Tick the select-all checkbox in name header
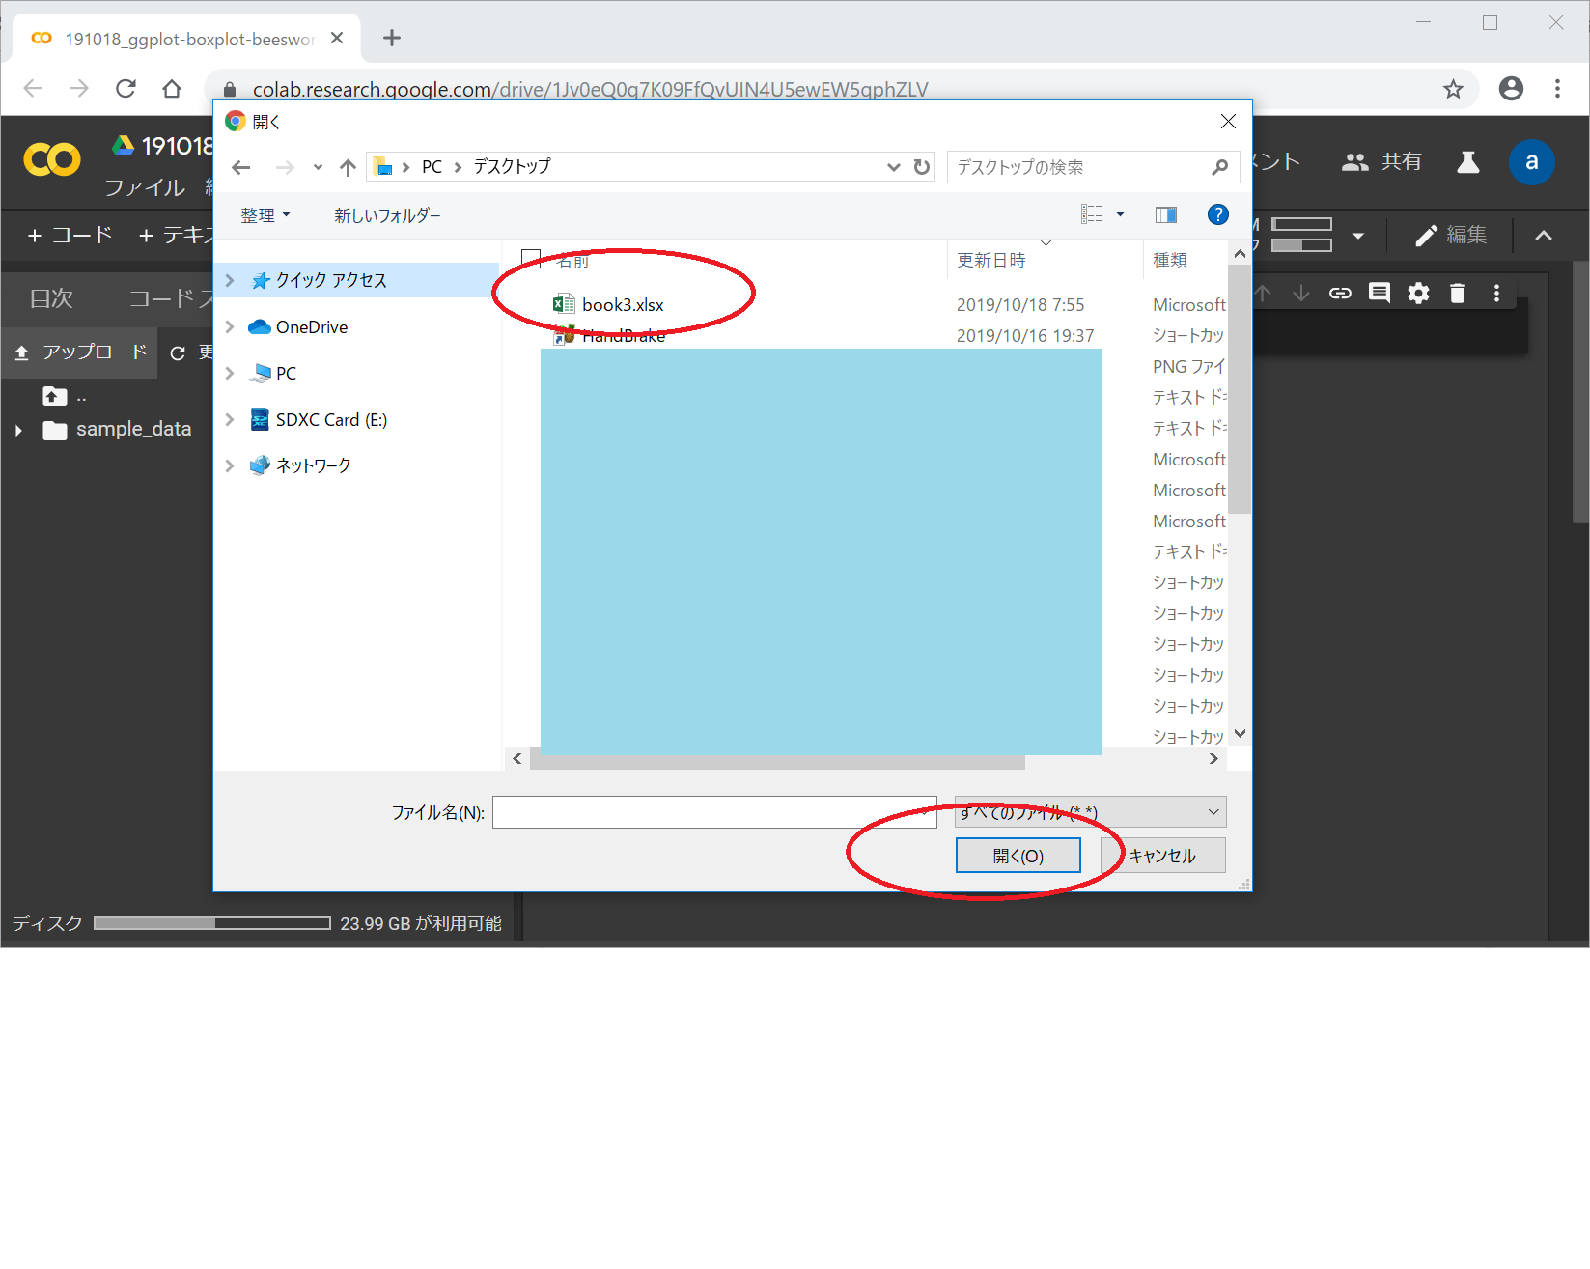 (531, 259)
